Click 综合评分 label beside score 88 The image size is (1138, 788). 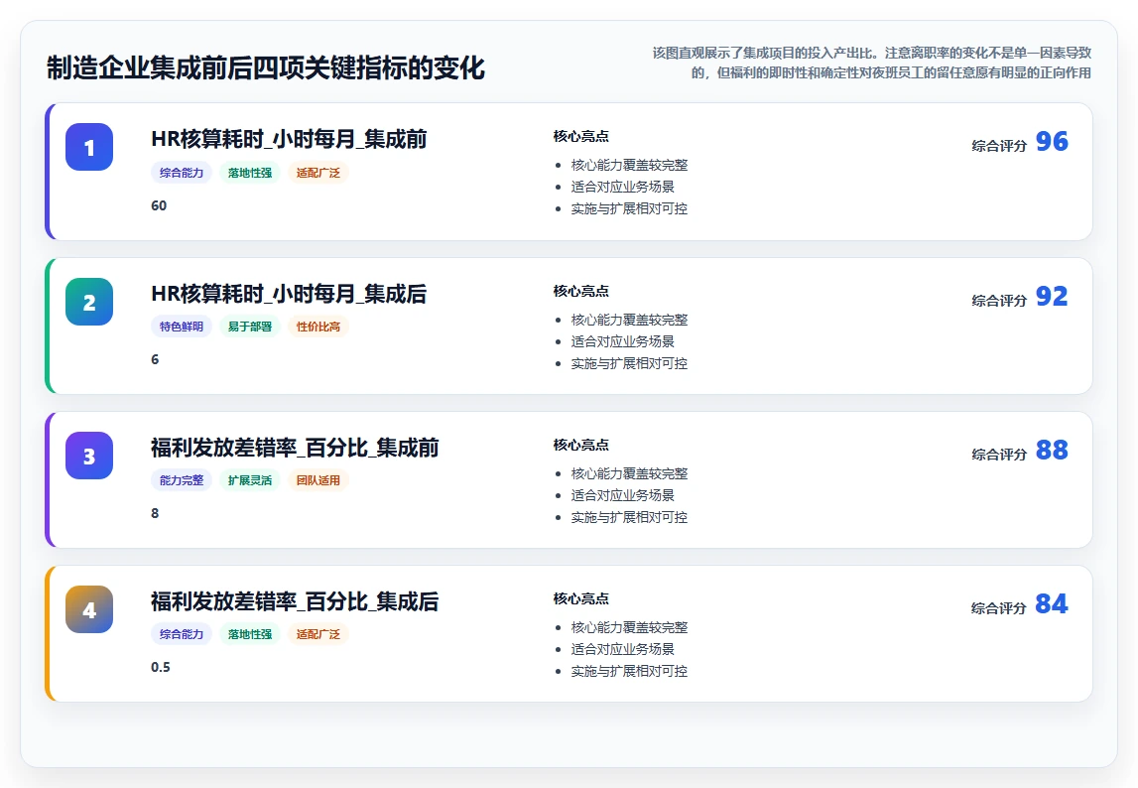(999, 455)
